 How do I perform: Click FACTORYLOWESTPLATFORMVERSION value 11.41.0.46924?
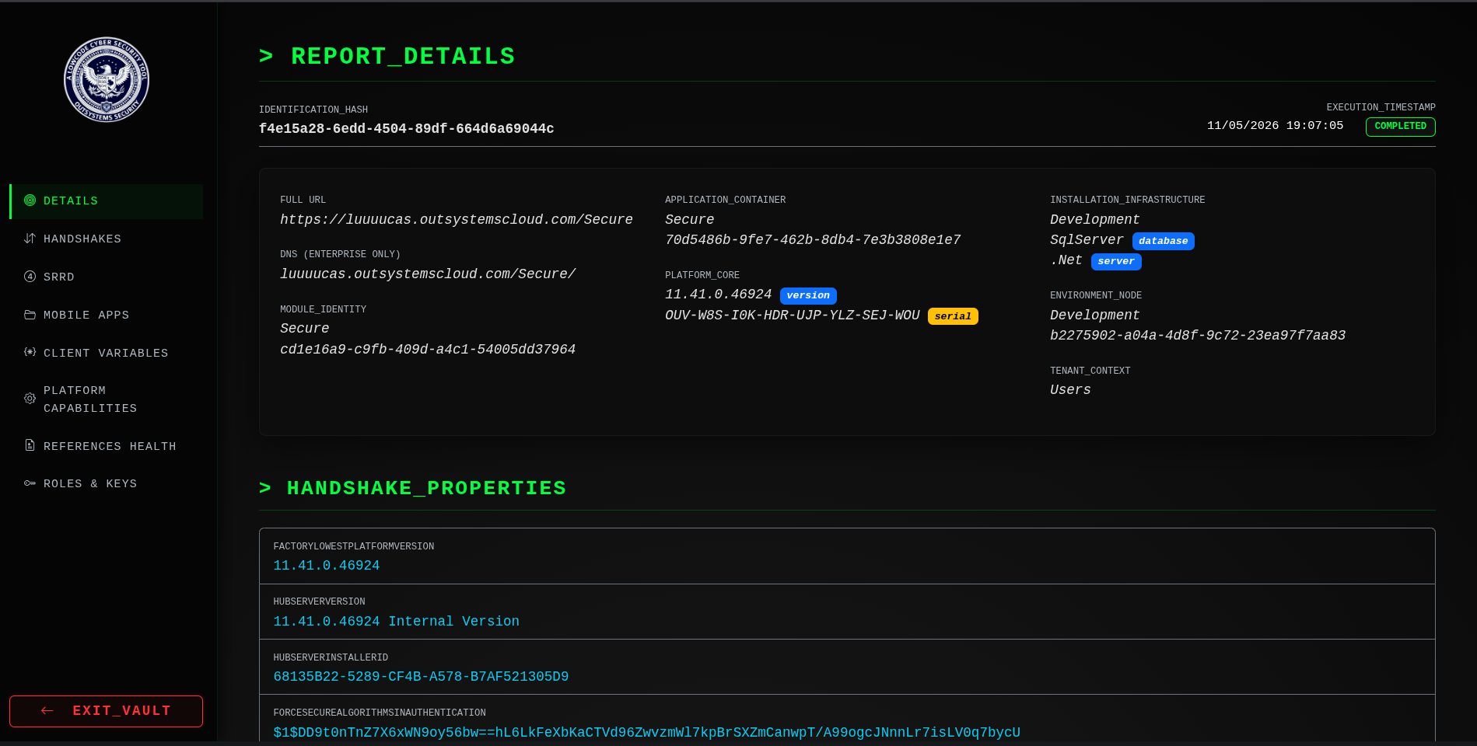coord(327,566)
